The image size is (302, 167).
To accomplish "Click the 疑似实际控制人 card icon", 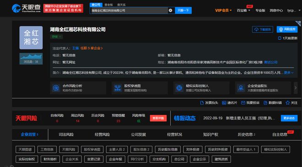I will pos(179,88).
